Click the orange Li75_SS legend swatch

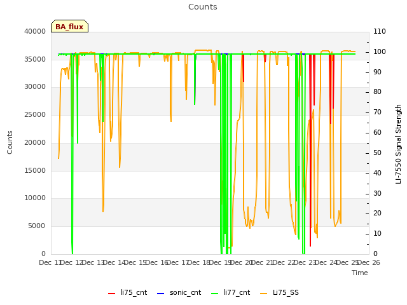[263, 294]
